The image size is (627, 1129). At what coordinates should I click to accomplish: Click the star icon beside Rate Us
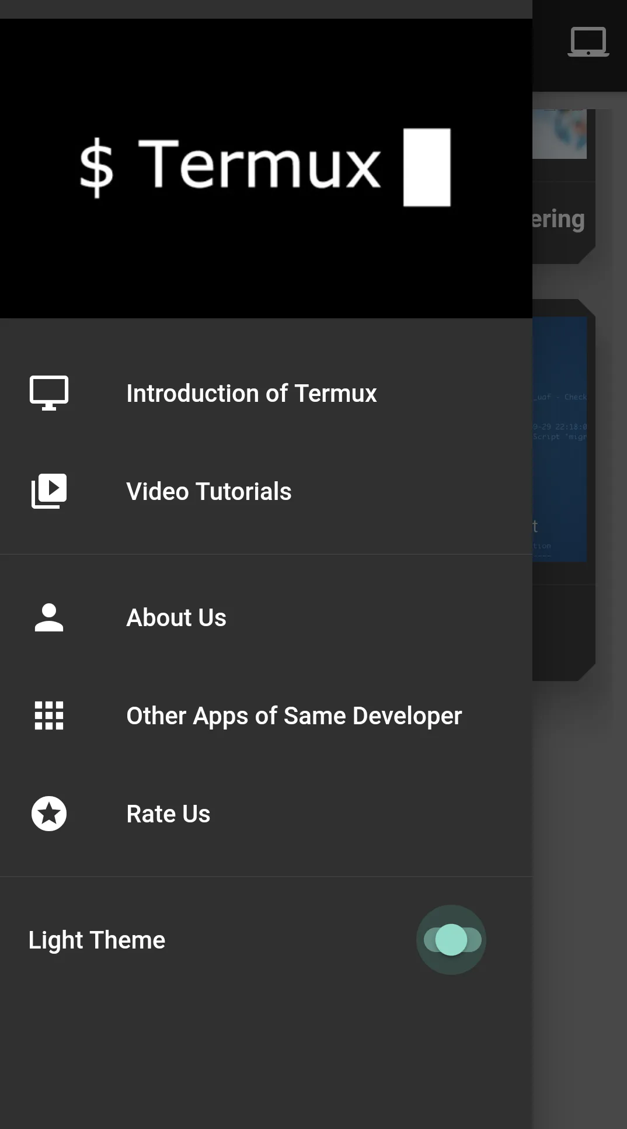pos(49,814)
